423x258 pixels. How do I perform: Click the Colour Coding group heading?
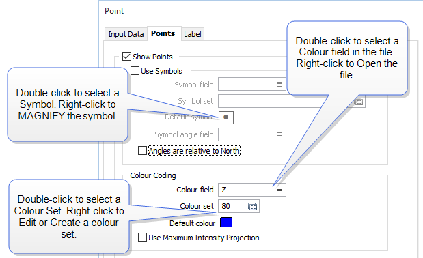[153, 175]
